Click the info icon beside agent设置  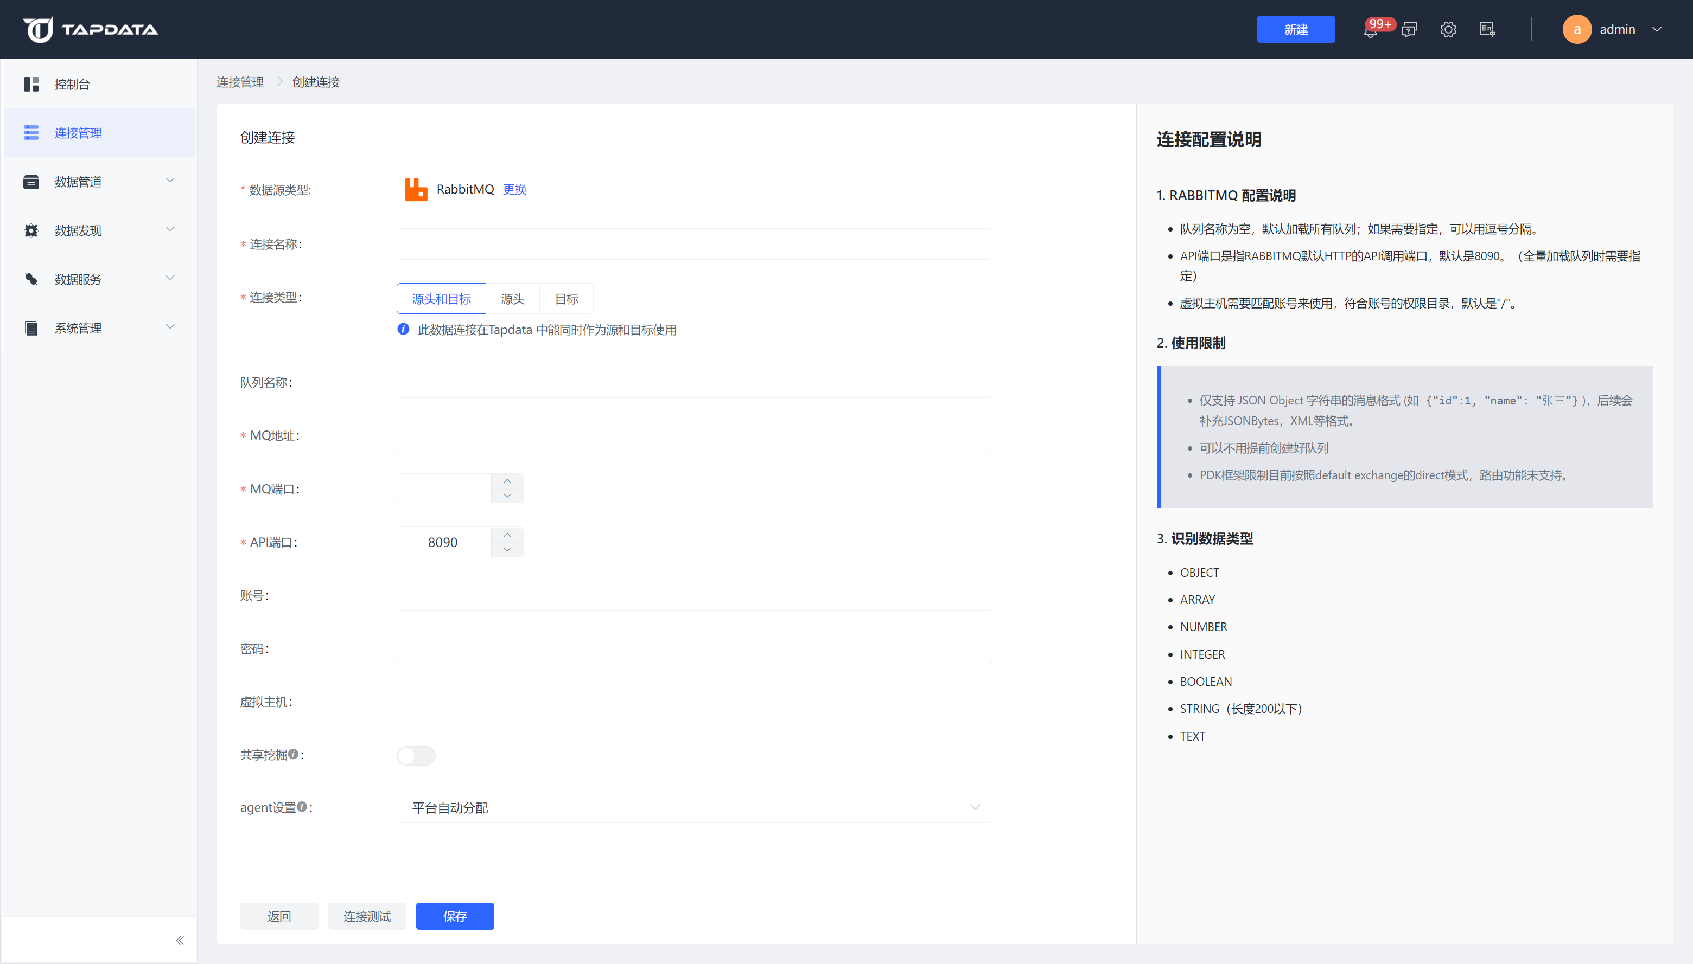302,806
